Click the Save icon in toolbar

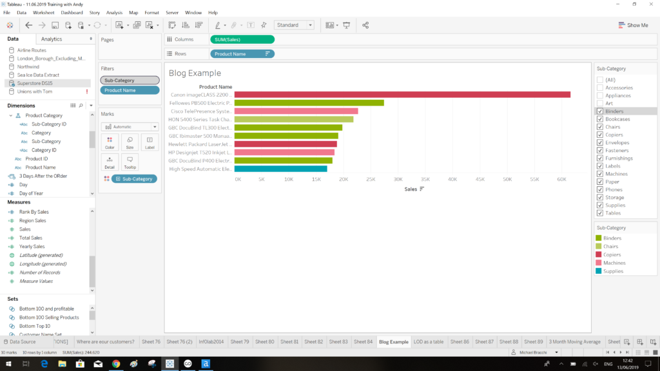coord(55,25)
